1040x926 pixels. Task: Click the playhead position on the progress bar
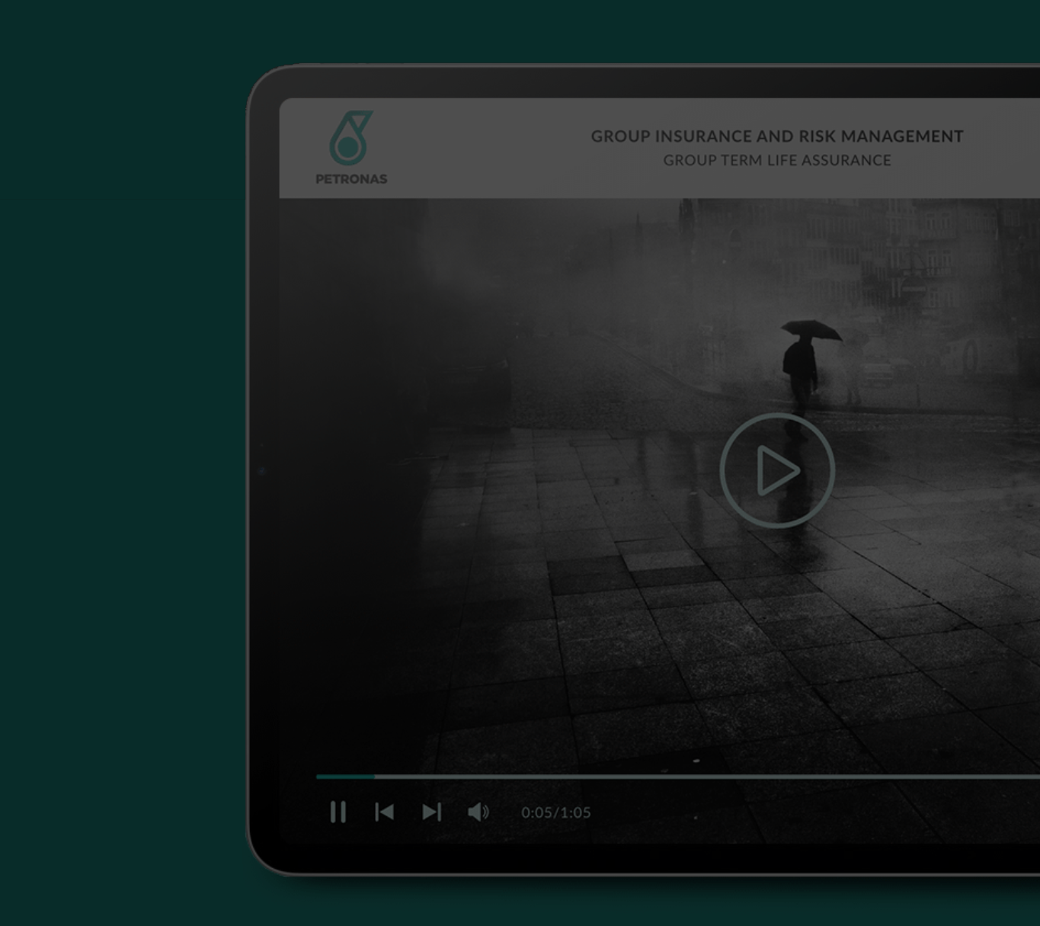point(374,777)
